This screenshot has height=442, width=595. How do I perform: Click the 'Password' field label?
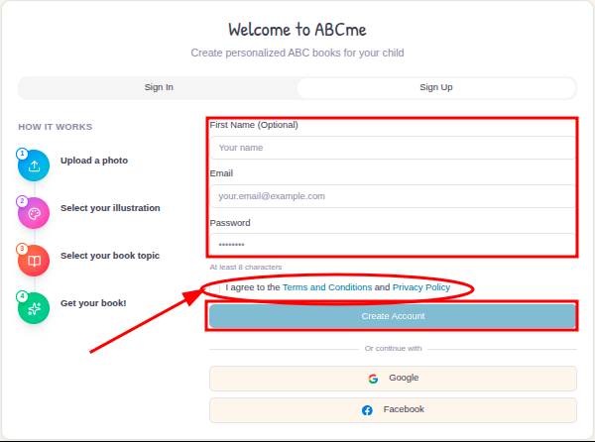pos(230,223)
